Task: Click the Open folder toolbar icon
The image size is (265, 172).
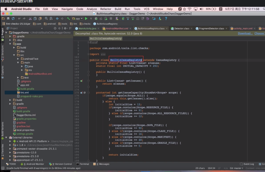Action: click(x=3, y=19)
